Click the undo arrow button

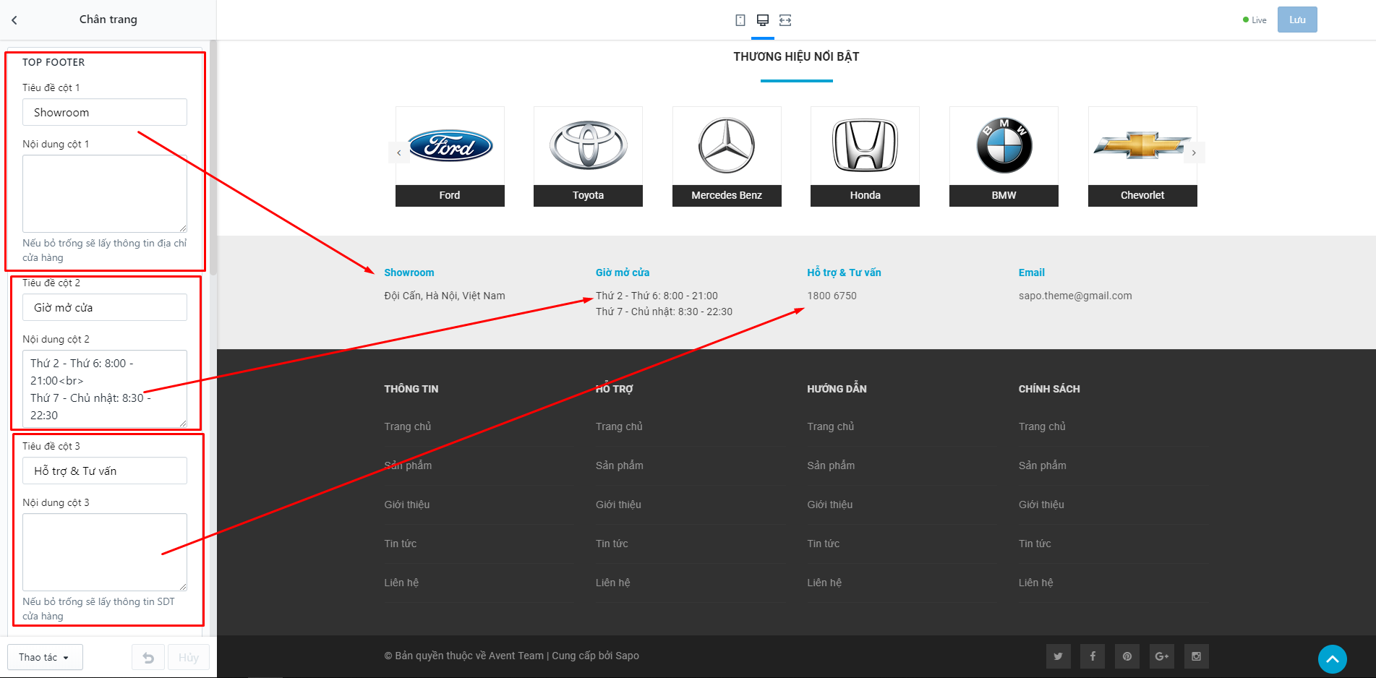pyautogui.click(x=148, y=658)
